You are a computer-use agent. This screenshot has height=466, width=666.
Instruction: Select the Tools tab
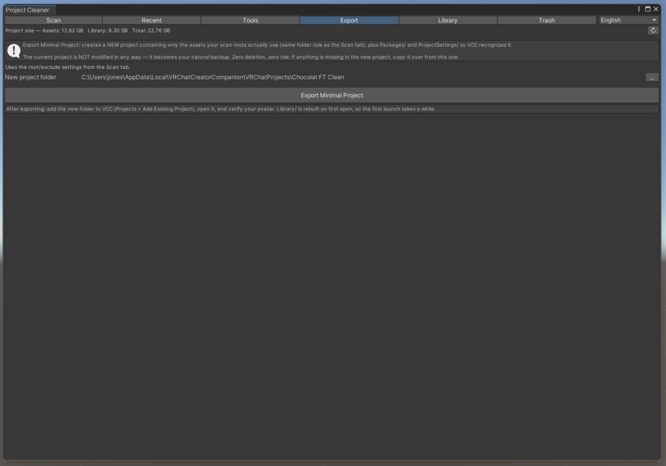pos(250,20)
